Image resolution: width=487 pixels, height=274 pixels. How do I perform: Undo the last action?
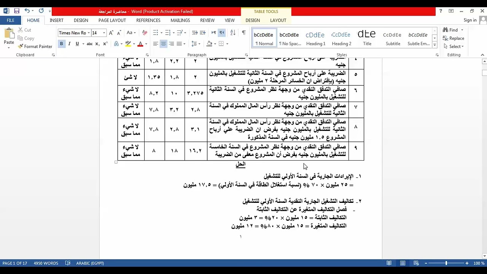[x=27, y=11]
